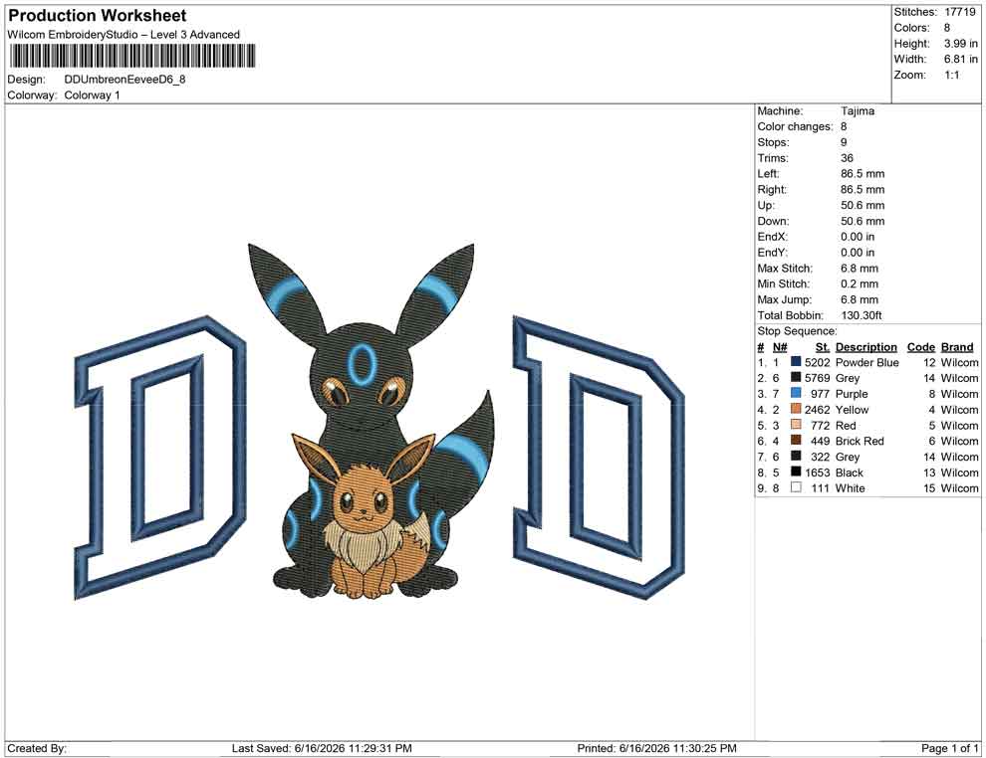Select the black swatch beside 1653 Black
The width and height of the screenshot is (986, 758).
pyautogui.click(x=796, y=472)
